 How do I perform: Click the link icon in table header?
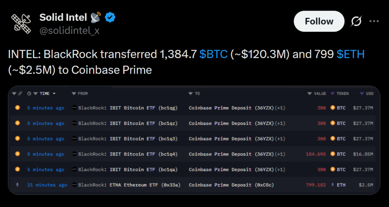coord(20,93)
